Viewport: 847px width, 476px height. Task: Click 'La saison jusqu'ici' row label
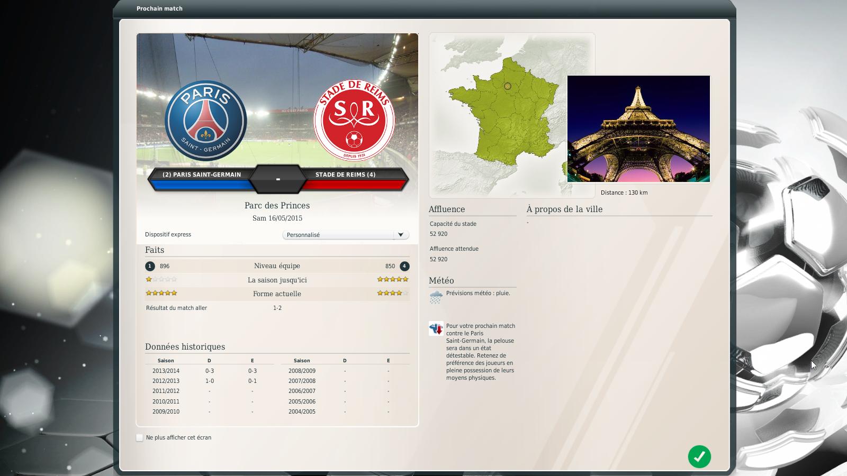pos(277,280)
